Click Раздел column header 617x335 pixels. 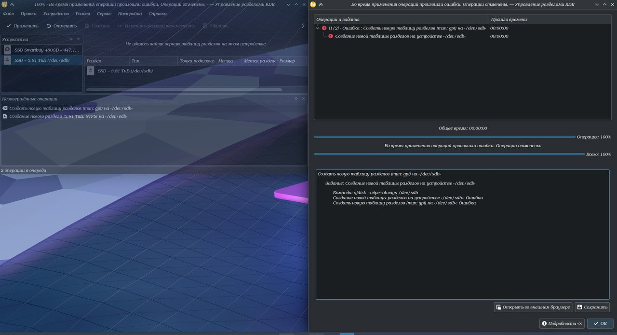pos(107,61)
